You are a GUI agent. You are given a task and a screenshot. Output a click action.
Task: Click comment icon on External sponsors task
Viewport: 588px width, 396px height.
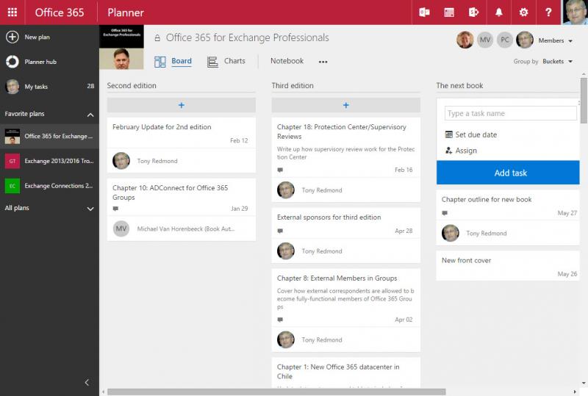(x=280, y=231)
